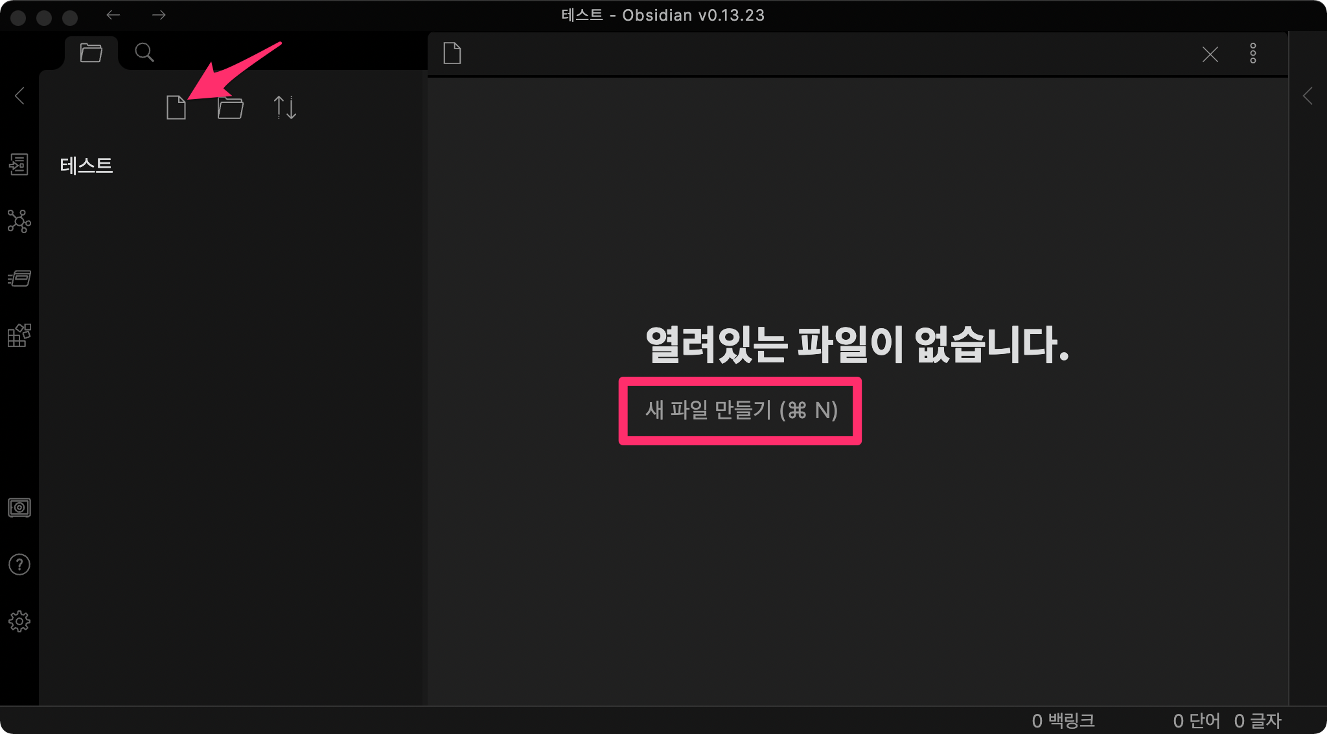Navigate back with left arrow
1327x734 pixels.
tap(113, 15)
